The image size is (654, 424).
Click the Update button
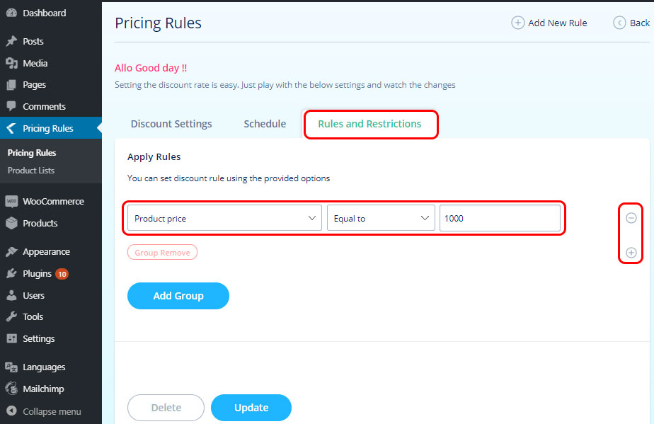click(251, 408)
